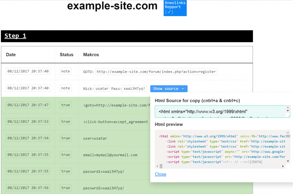Click the Html preview horizontal scrollbar thumb

(161, 166)
